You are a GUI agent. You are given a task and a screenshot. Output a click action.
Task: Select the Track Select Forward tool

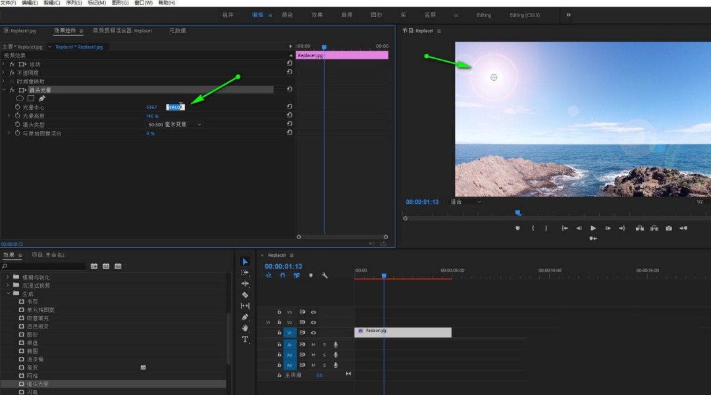245,272
